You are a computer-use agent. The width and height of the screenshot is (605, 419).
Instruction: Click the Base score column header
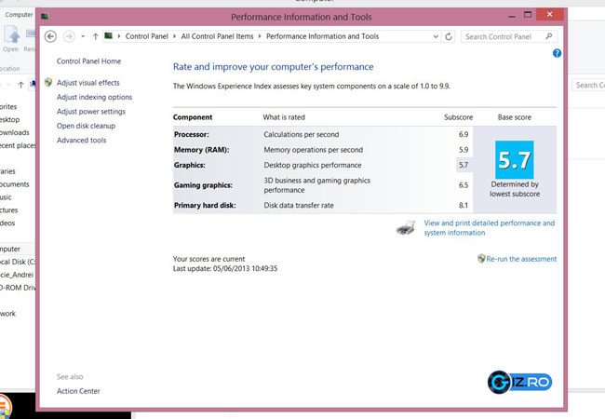(515, 117)
